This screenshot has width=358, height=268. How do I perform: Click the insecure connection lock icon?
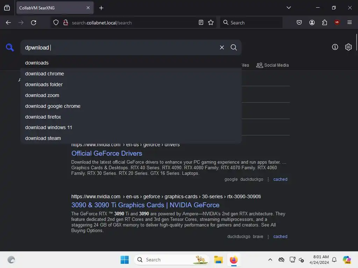66,23
